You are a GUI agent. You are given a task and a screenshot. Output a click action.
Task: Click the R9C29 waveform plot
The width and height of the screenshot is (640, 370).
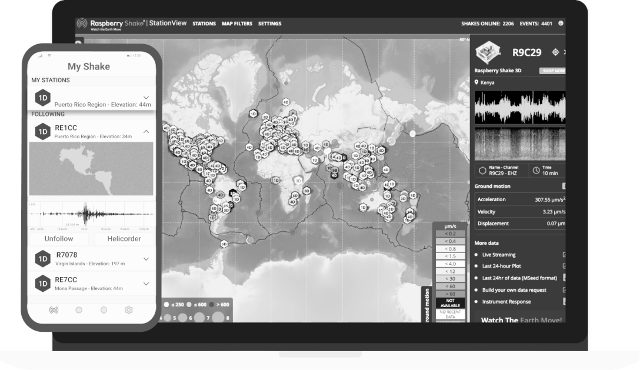520,108
